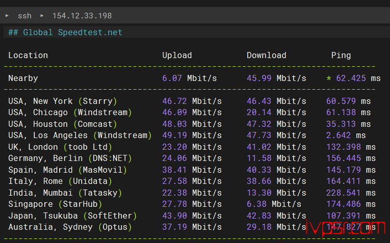
Task: Click Tsukuba download 42.83 Mbit/s
Action: point(276,215)
